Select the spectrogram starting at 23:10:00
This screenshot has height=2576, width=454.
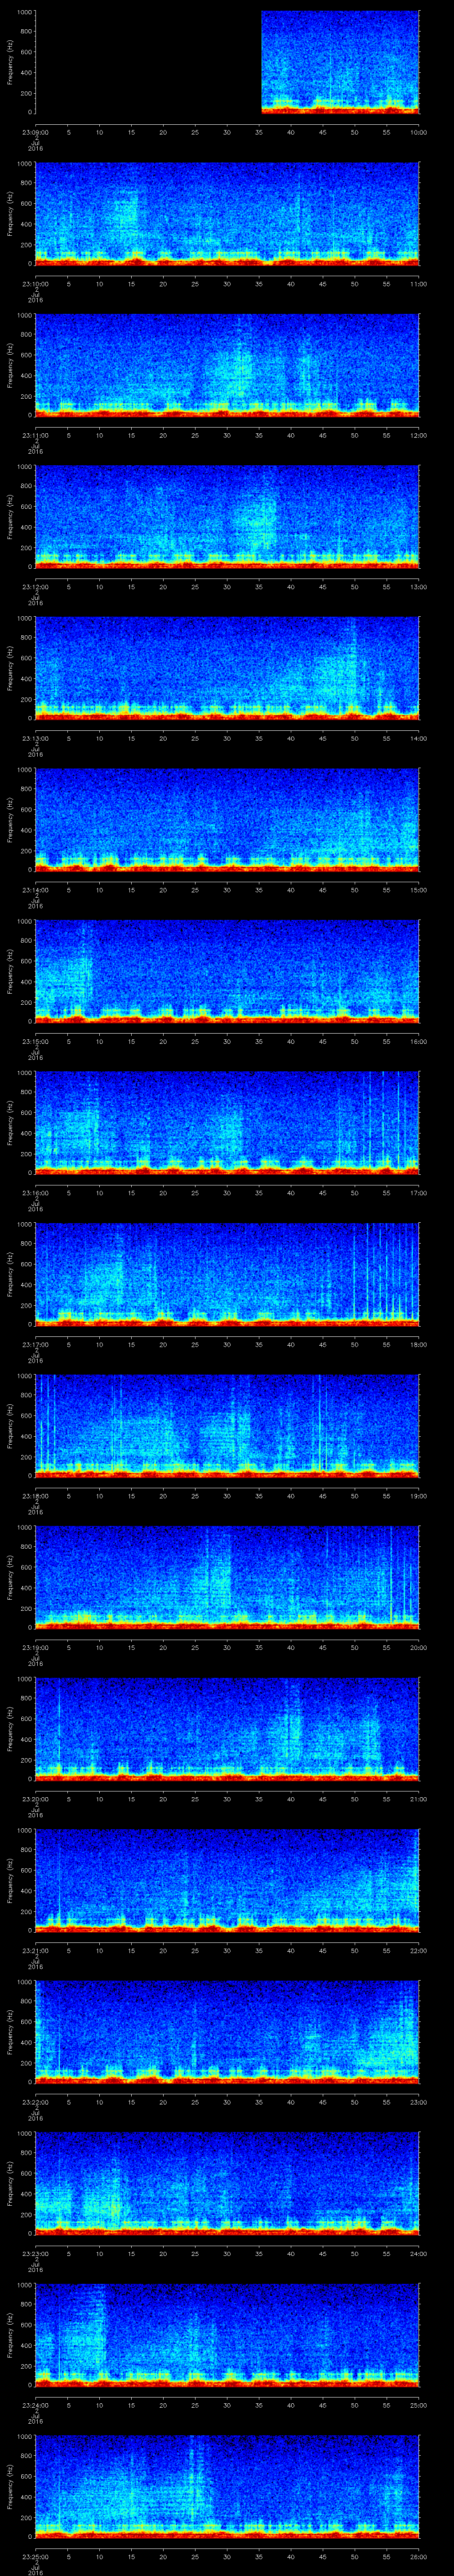(x=227, y=213)
